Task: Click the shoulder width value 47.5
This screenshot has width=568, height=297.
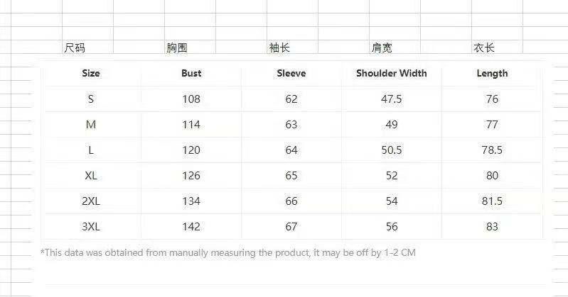Action: [392, 99]
